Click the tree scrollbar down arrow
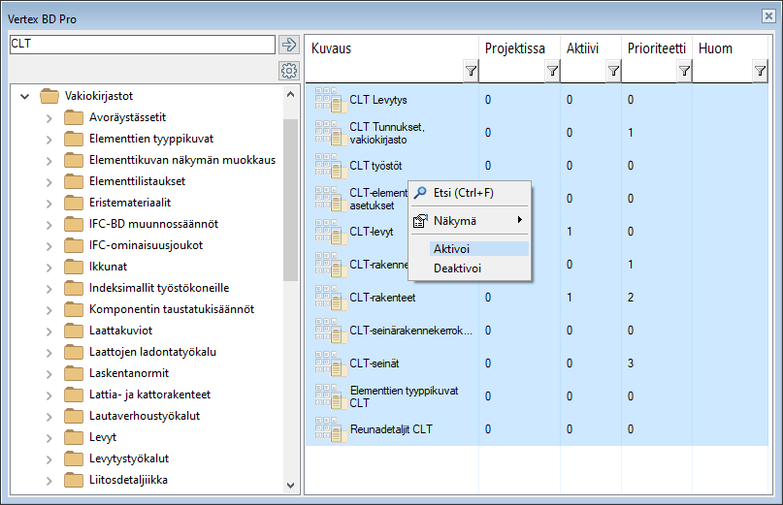This screenshot has width=783, height=505. tap(291, 486)
